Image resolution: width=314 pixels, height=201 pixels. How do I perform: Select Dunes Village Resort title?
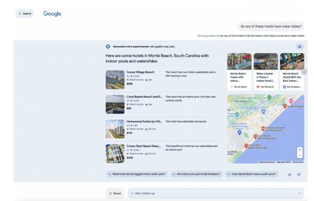(140, 72)
